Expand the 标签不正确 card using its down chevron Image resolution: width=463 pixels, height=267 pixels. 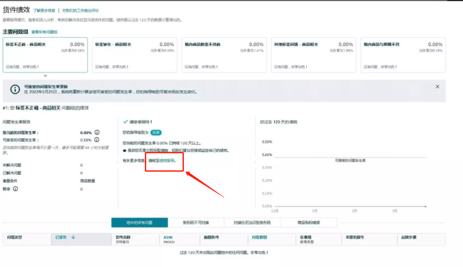pos(45,76)
